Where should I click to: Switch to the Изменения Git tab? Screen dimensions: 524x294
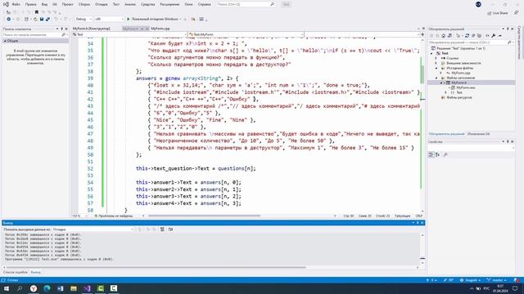click(x=478, y=134)
